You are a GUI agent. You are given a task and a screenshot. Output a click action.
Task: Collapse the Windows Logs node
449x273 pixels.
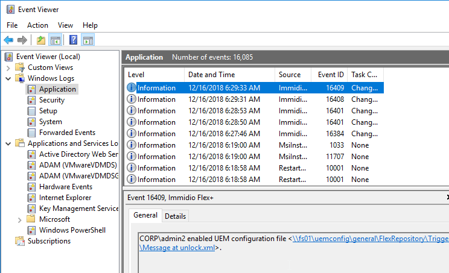[x=8, y=78]
